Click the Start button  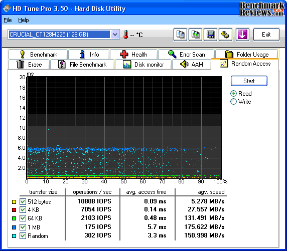[249, 81]
